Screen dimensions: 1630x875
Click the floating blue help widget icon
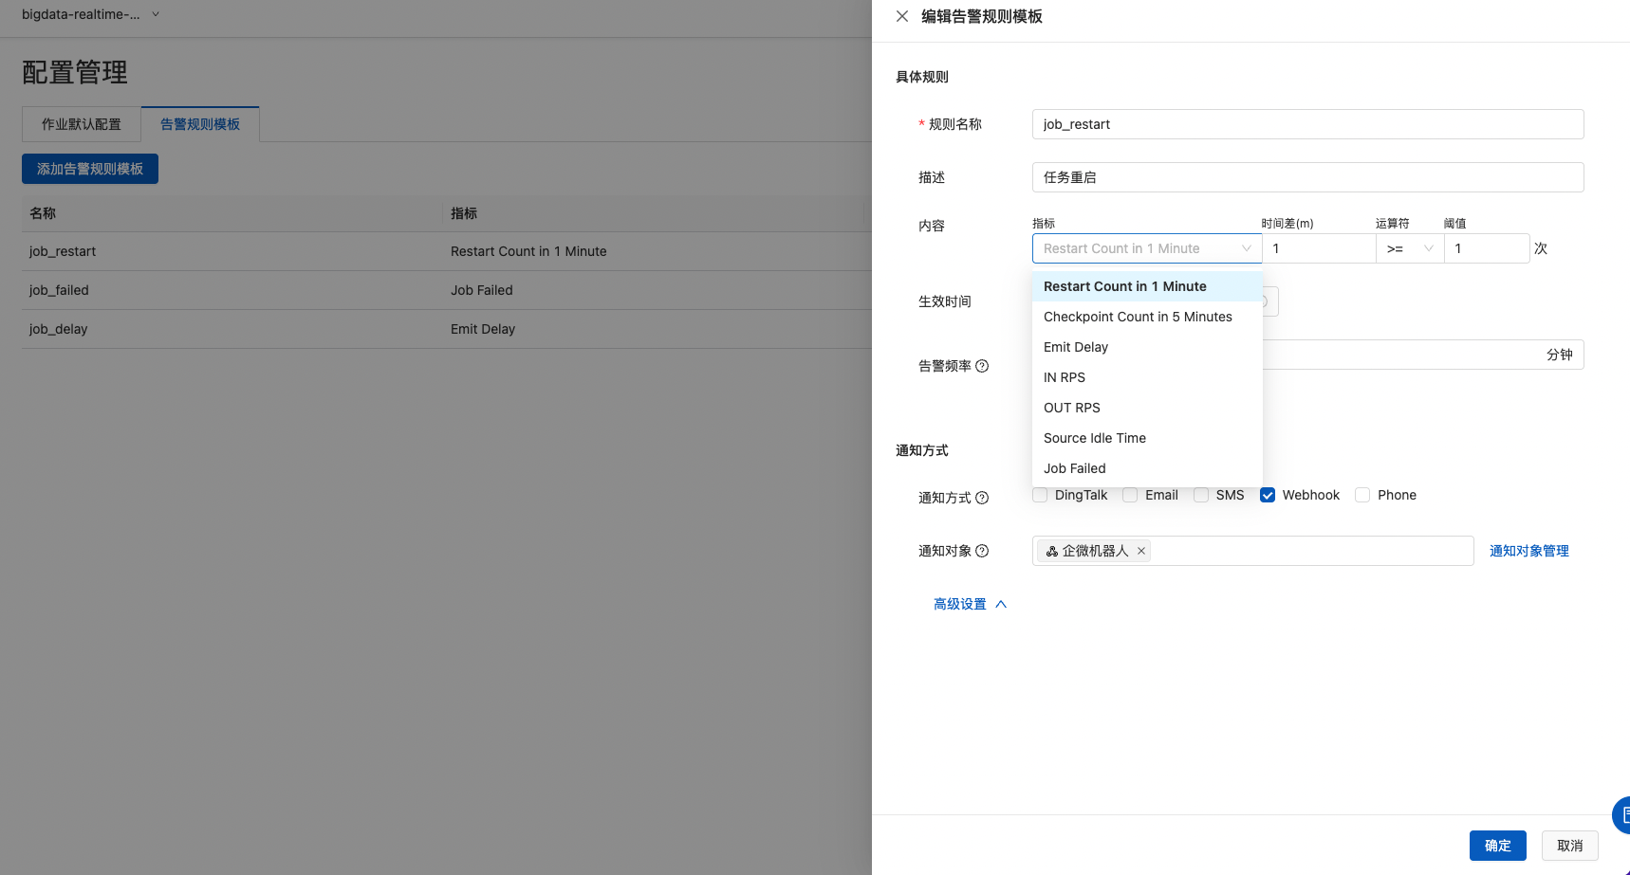pyautogui.click(x=1621, y=815)
